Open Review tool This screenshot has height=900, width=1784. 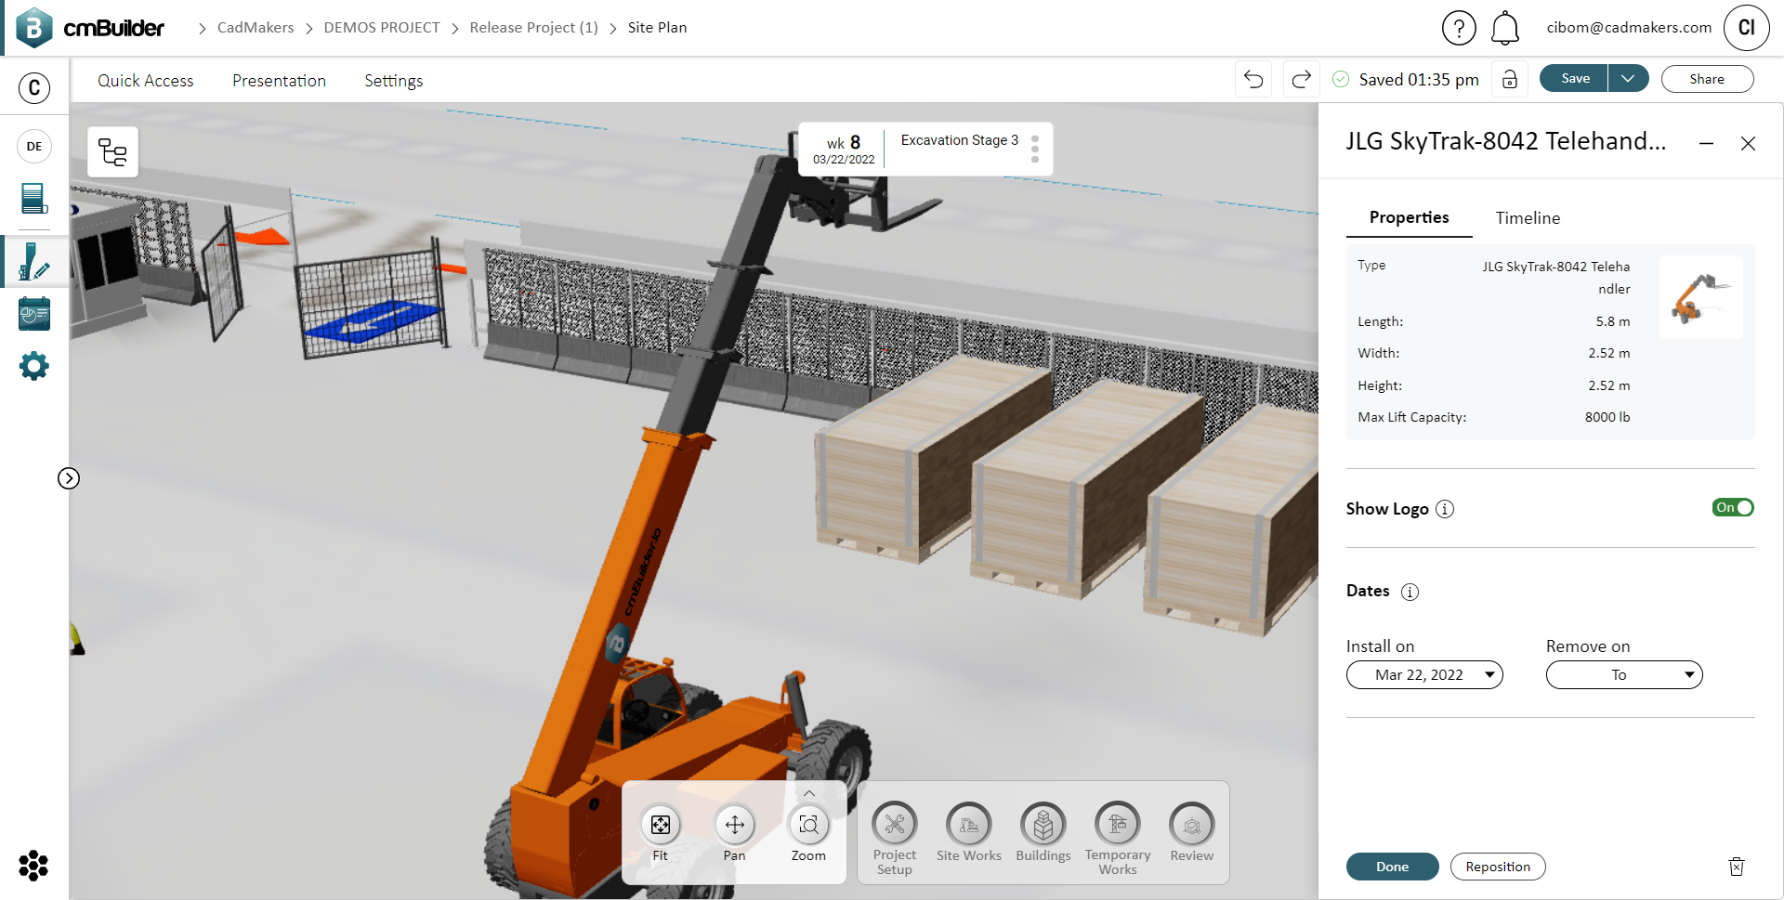pos(1192,831)
